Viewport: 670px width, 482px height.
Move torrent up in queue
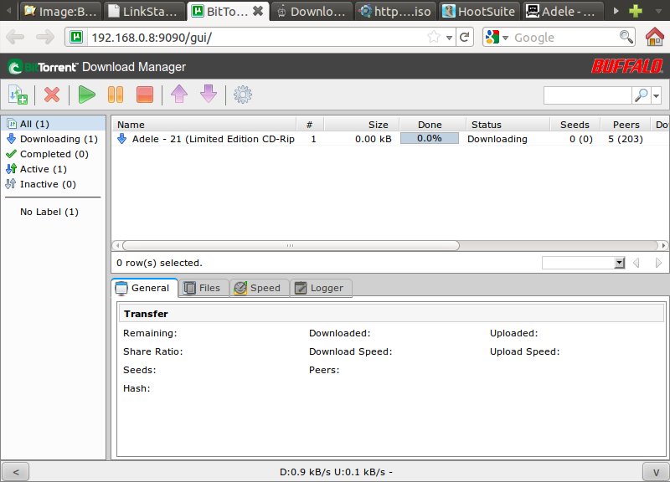(178, 95)
